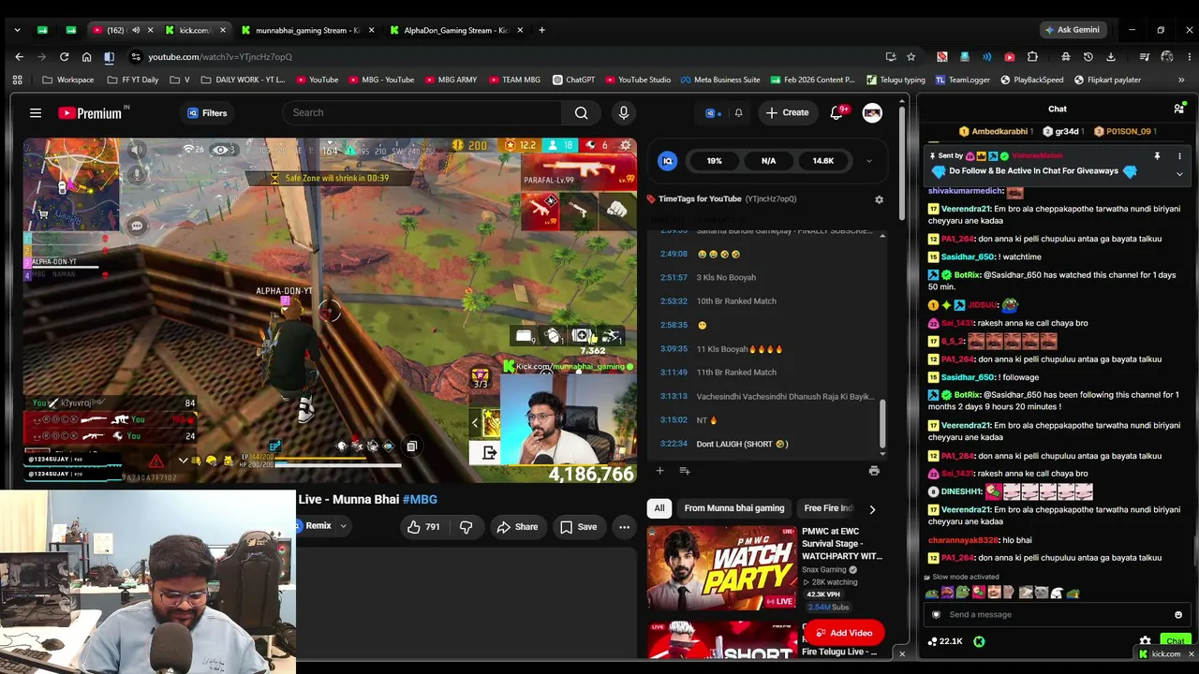Open the green Kick icon beside 22.1K
This screenshot has height=674, width=1199.
[x=979, y=641]
